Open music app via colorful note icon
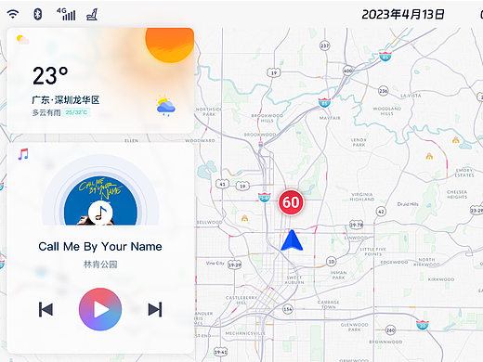The height and width of the screenshot is (362, 483). point(23,154)
